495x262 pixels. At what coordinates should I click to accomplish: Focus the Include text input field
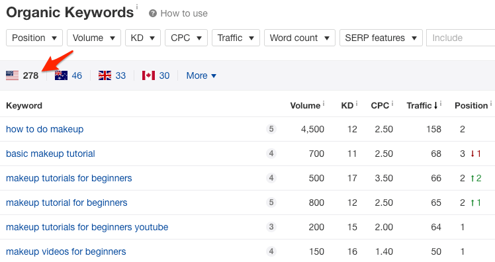click(461, 38)
